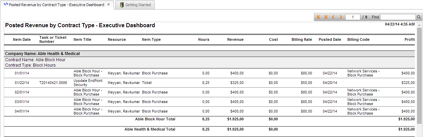Click the search magnifier icon
The width and height of the screenshot is (423, 137).
[x=419, y=17]
